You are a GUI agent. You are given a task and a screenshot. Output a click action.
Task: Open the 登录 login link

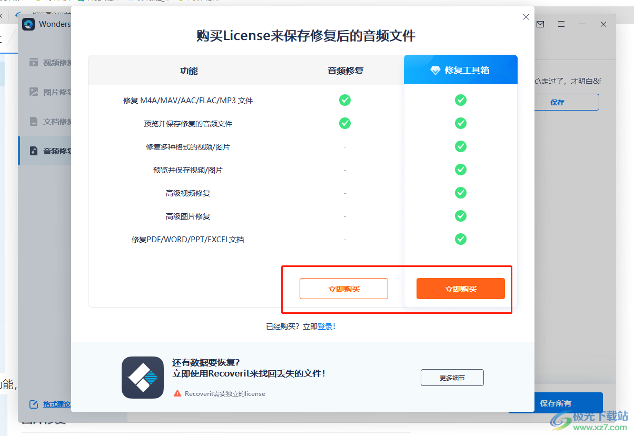coord(325,326)
